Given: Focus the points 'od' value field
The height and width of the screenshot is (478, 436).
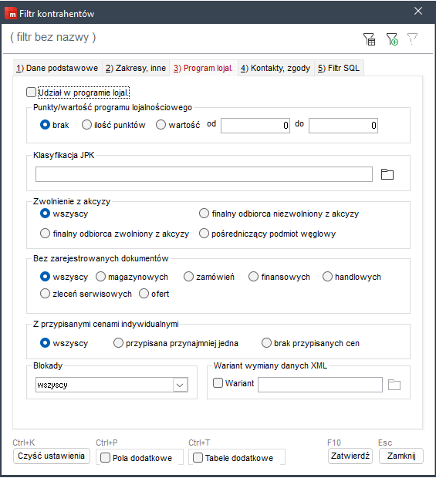Looking at the screenshot, I should pyautogui.click(x=255, y=126).
